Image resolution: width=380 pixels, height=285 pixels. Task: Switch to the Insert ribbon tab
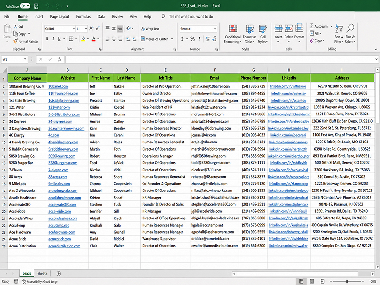coord(38,17)
